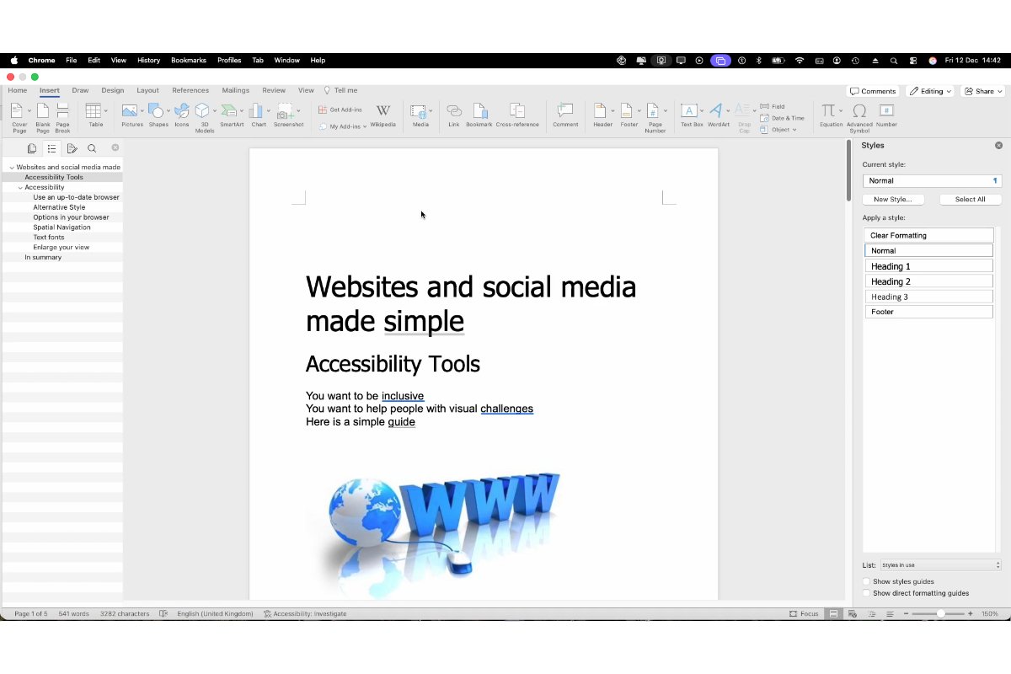Open the styles List dropdown
Screen dimensions: 1011x674
940,565
